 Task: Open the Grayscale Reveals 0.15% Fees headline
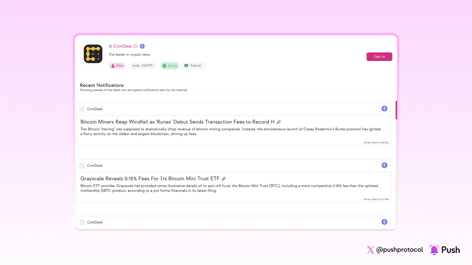click(150, 179)
